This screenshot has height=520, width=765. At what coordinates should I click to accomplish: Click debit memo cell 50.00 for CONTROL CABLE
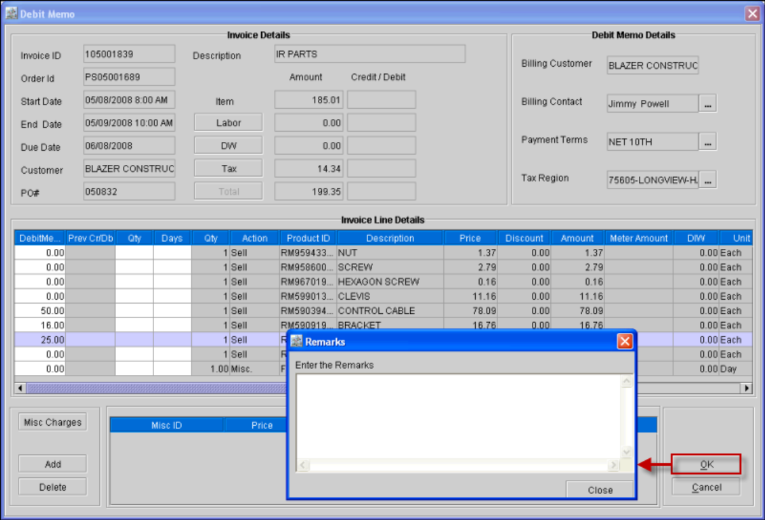(41, 311)
